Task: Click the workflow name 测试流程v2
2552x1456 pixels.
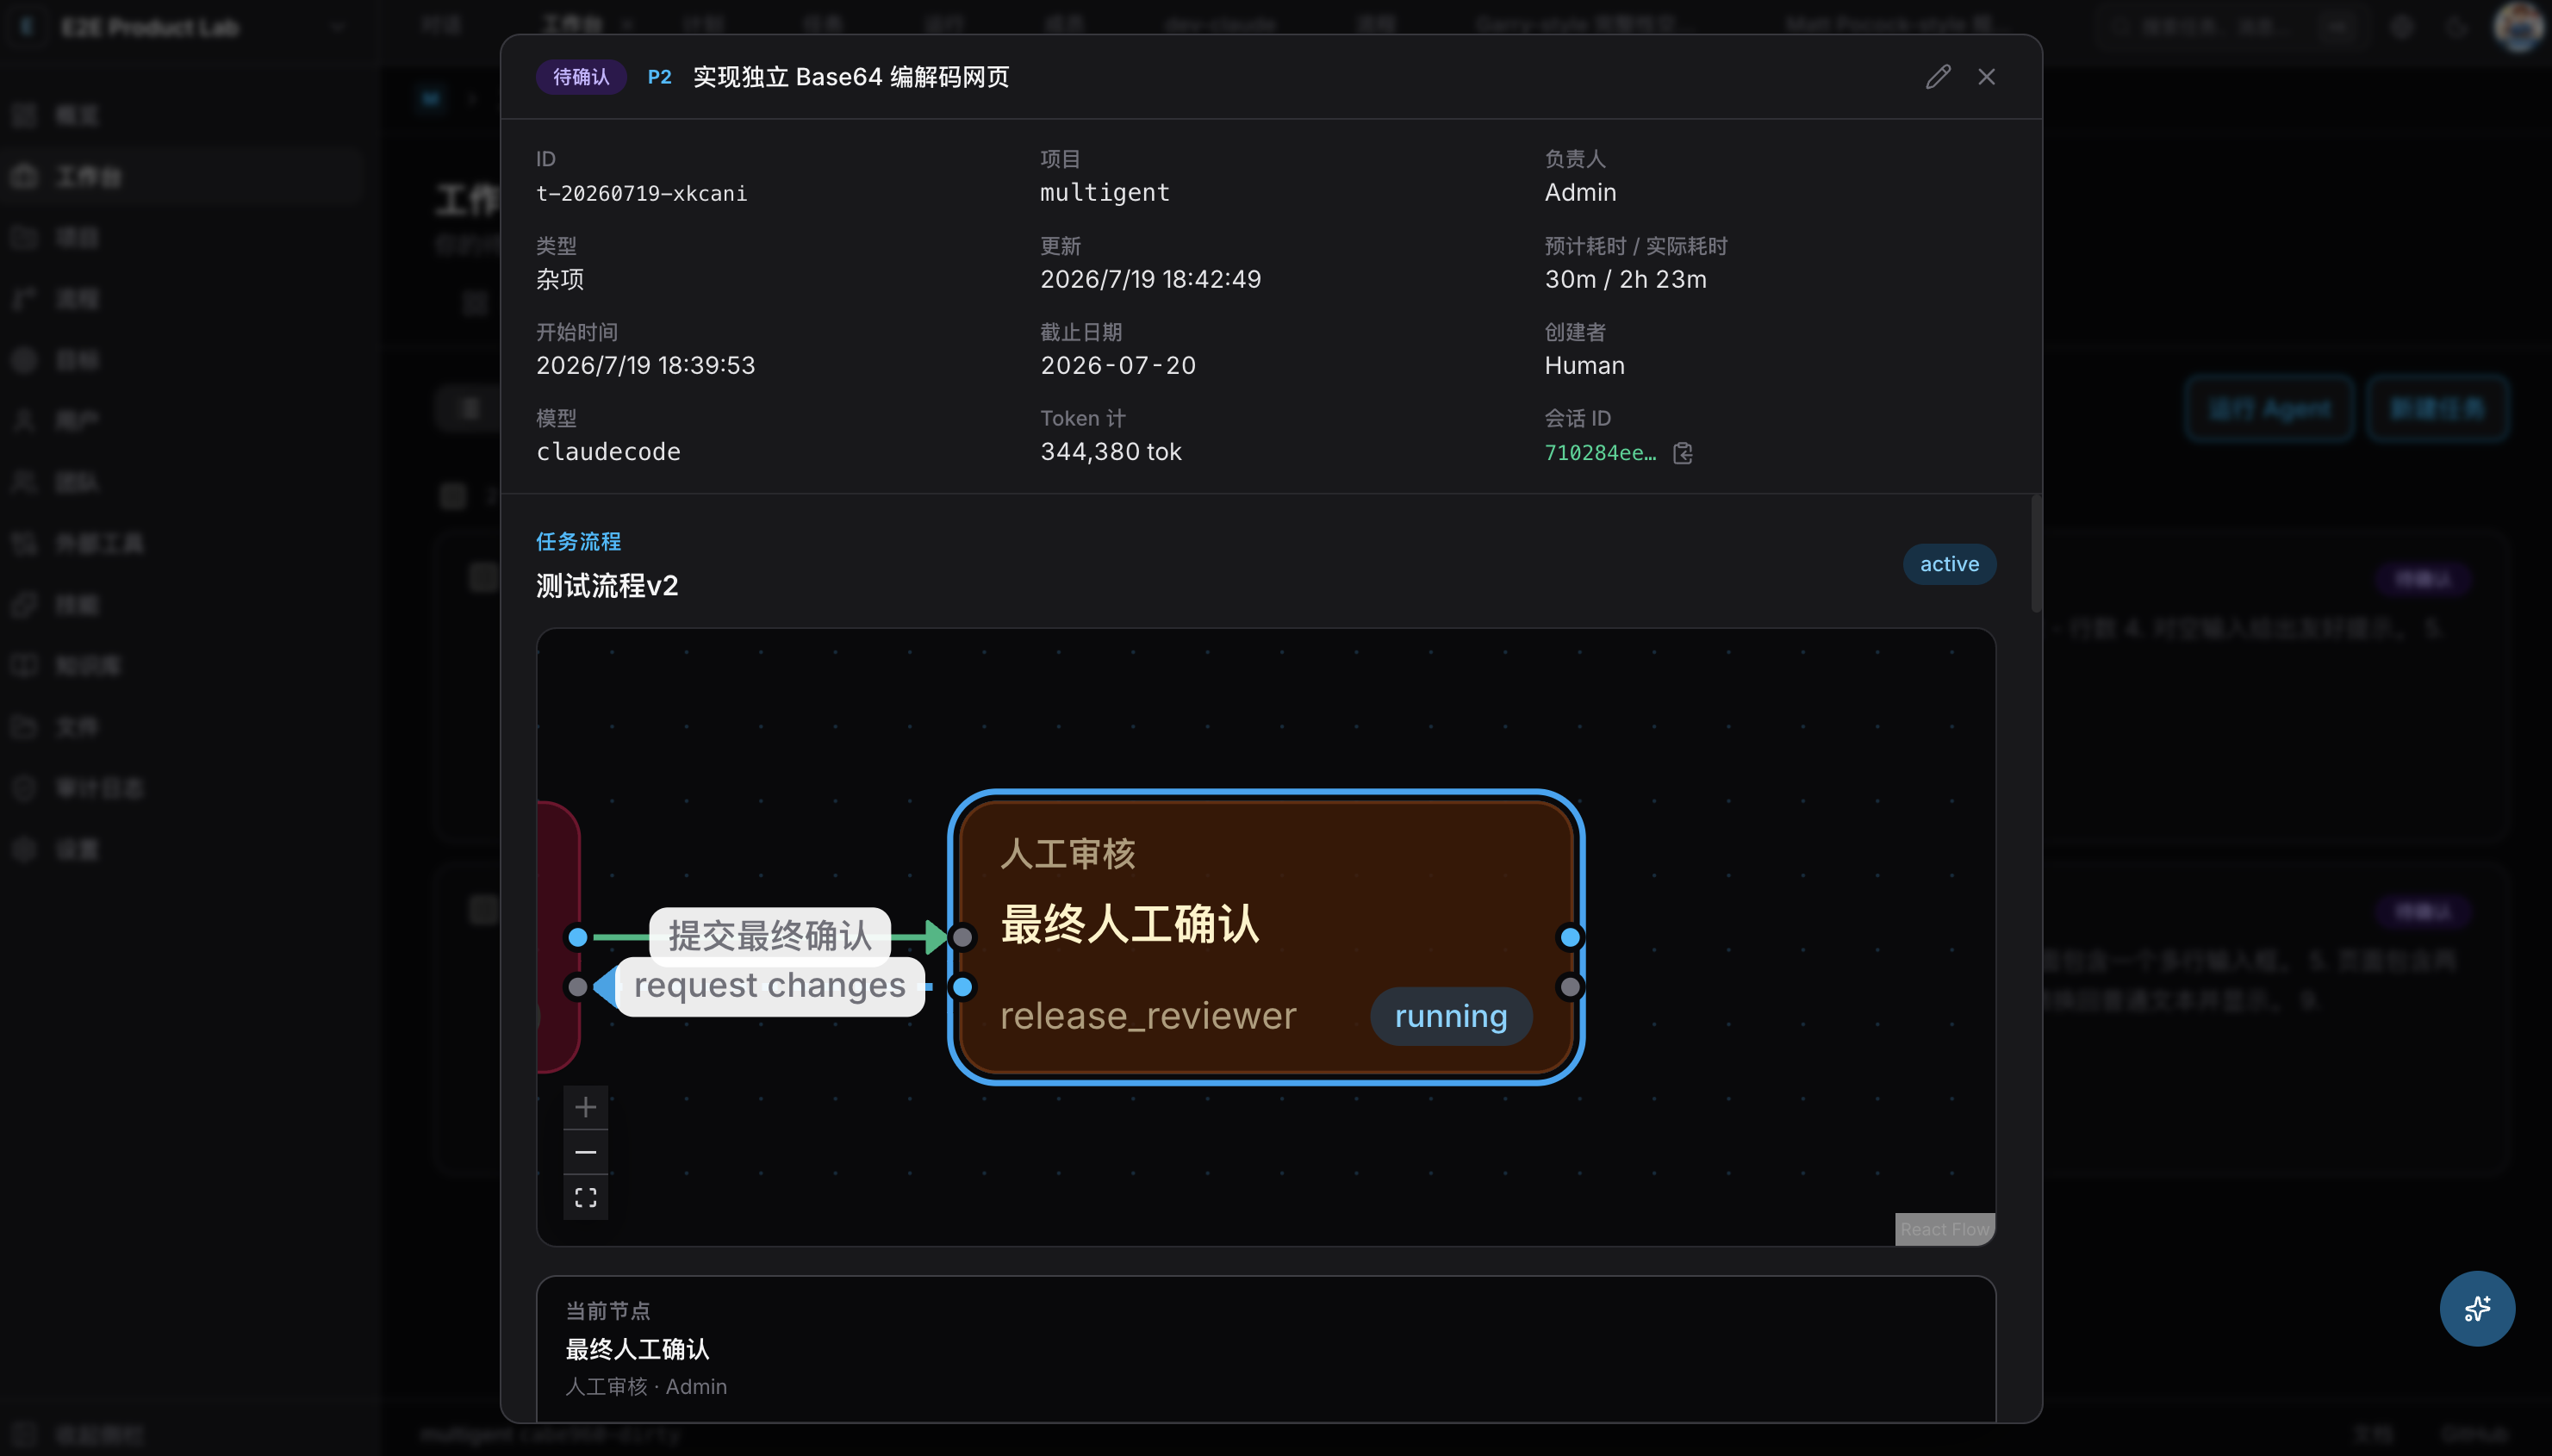Action: (x=607, y=585)
